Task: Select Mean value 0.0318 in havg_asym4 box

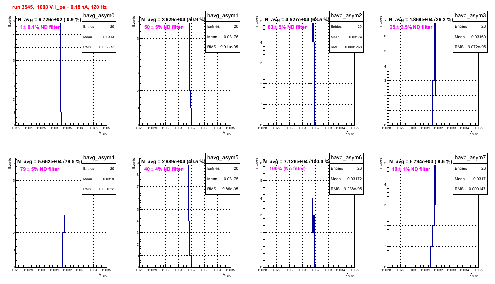Action: [x=109, y=179]
